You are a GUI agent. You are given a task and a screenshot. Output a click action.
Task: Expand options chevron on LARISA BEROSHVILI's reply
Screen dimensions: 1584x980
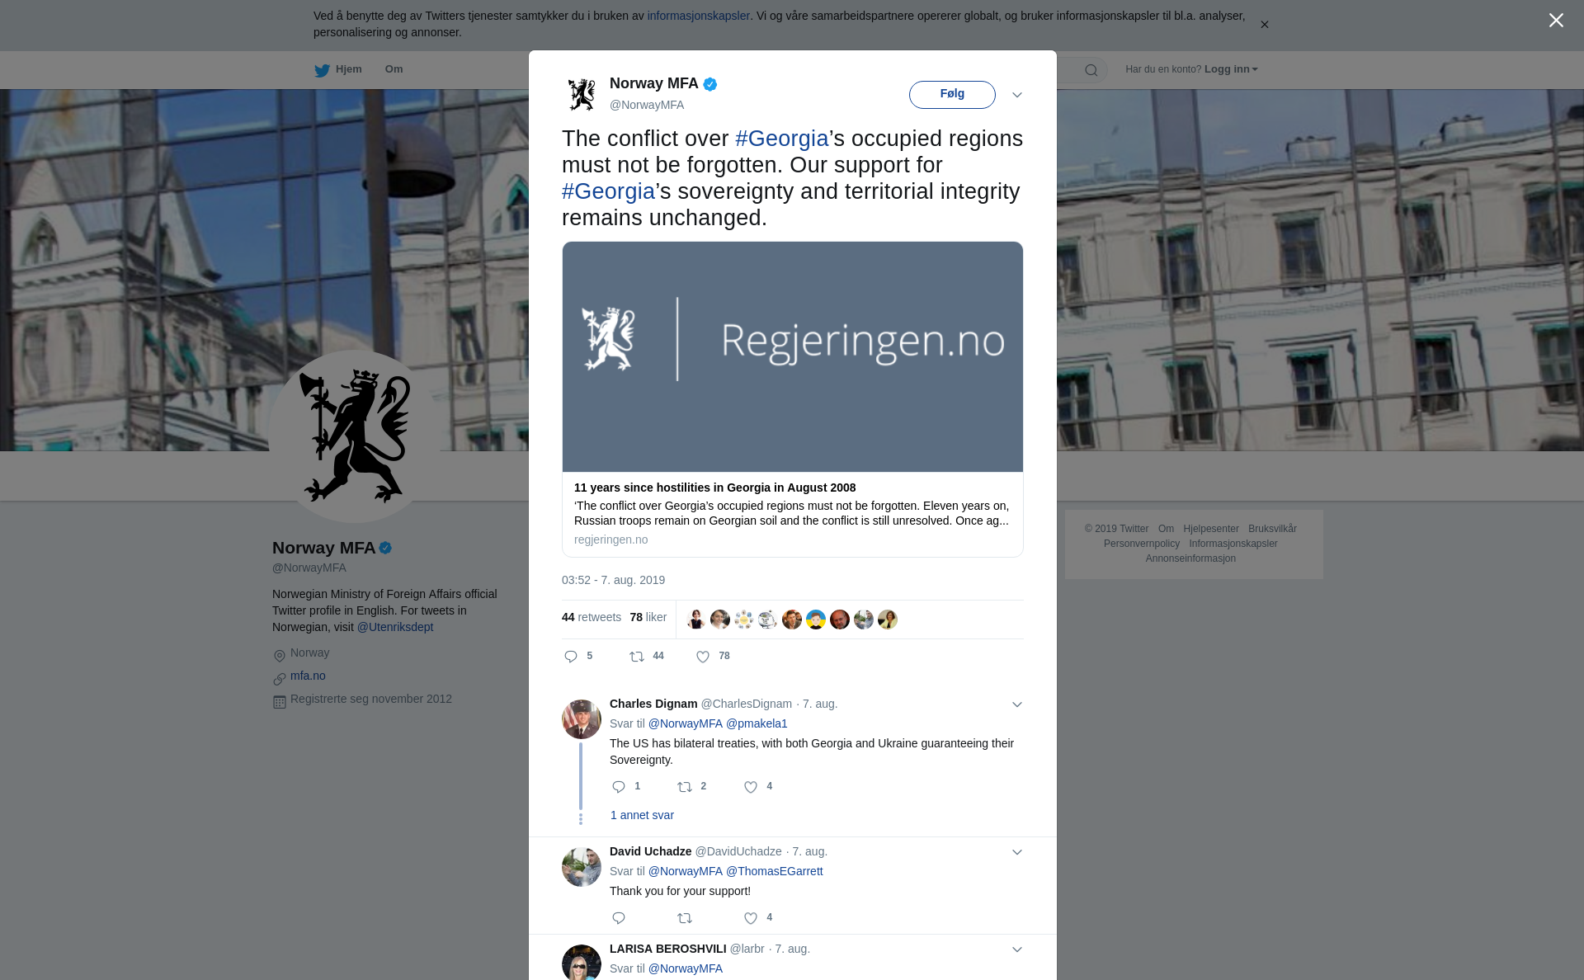[1017, 949]
